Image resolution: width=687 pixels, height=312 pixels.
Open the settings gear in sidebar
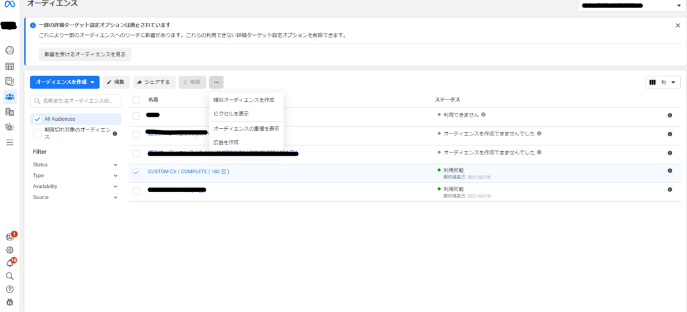9,250
